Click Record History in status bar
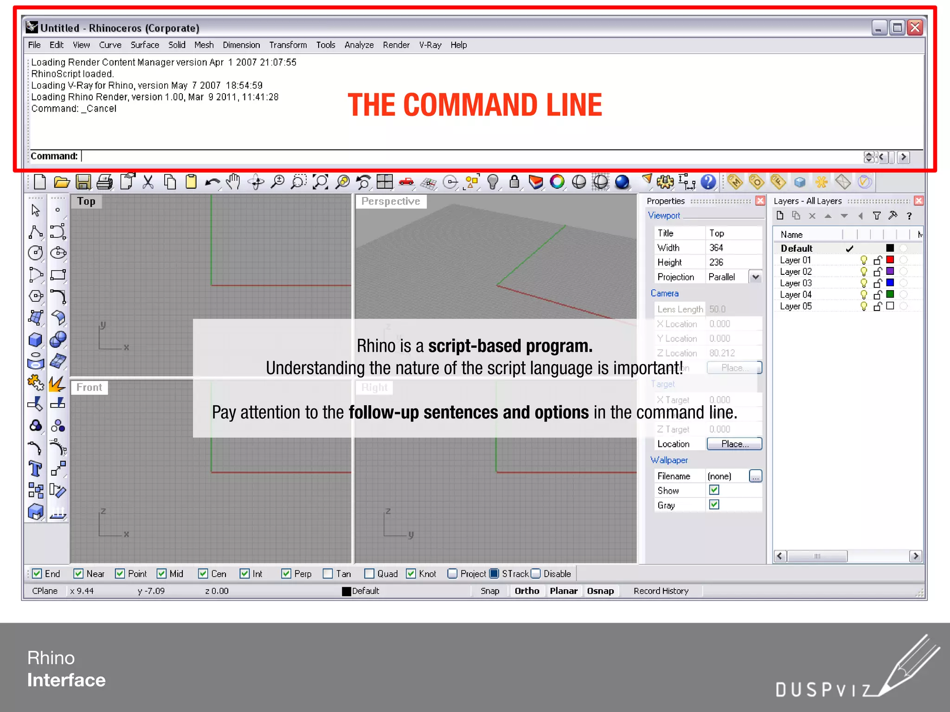 point(661,591)
